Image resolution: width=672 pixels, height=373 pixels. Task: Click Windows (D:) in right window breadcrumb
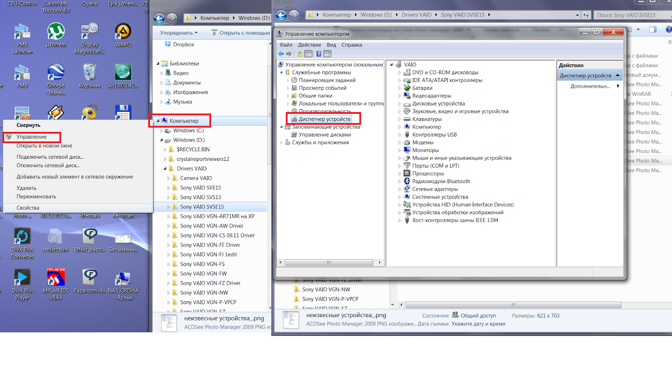tap(376, 15)
